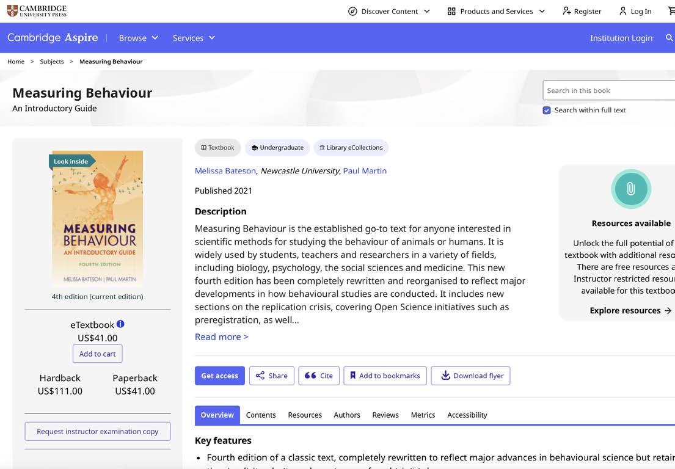
Task: Click the Key features heading
Action: [x=223, y=440]
